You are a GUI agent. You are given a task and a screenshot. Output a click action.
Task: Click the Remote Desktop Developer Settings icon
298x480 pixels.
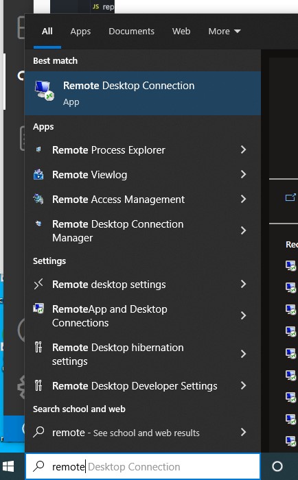(38, 385)
